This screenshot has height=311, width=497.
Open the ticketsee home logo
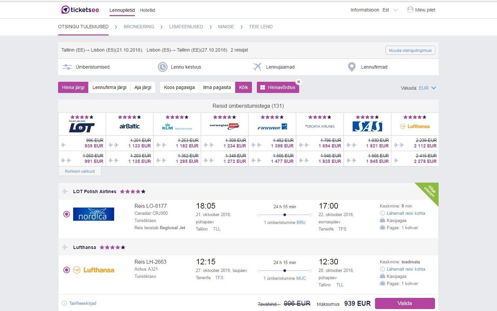coord(80,10)
